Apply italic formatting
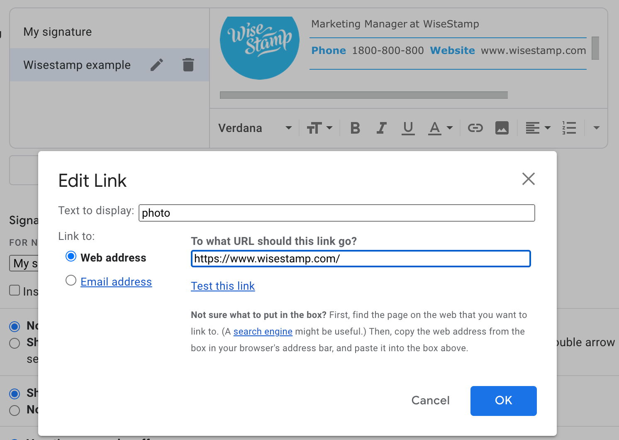This screenshot has height=440, width=619. pyautogui.click(x=381, y=128)
